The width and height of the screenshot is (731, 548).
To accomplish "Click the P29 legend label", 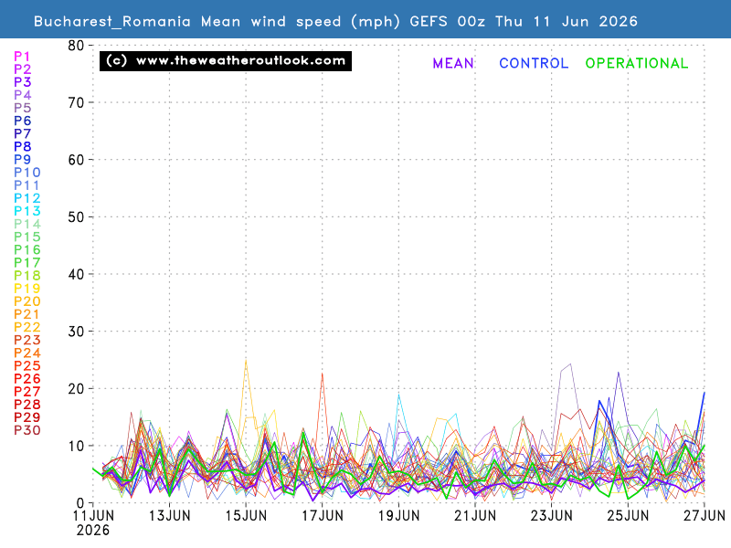I will (x=27, y=417).
